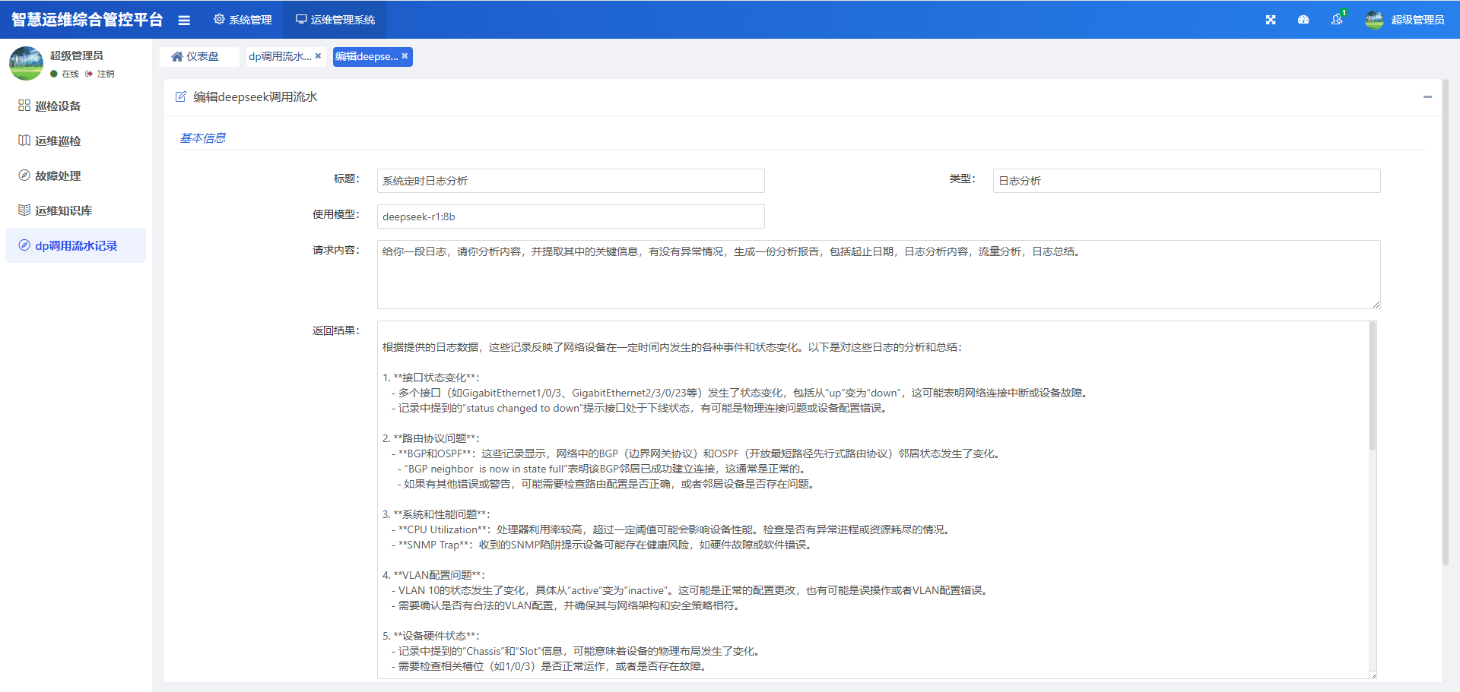
Task: Open 运维巡检 in sidebar
Action: (58, 141)
